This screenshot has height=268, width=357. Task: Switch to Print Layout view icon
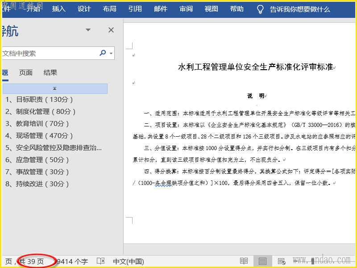pos(262,261)
